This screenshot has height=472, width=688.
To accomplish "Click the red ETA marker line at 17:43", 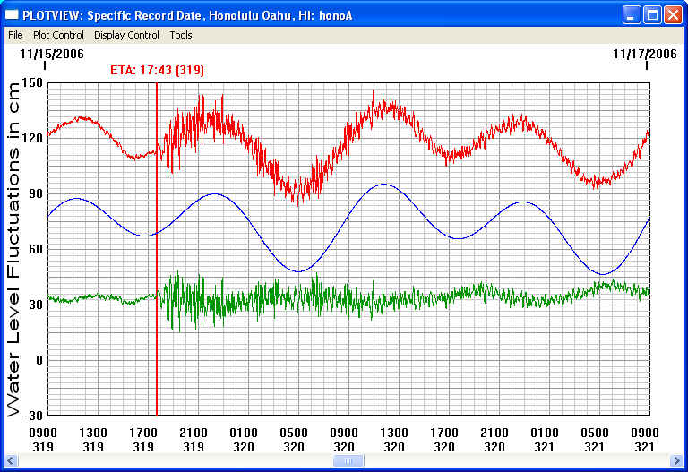I will pos(157,249).
